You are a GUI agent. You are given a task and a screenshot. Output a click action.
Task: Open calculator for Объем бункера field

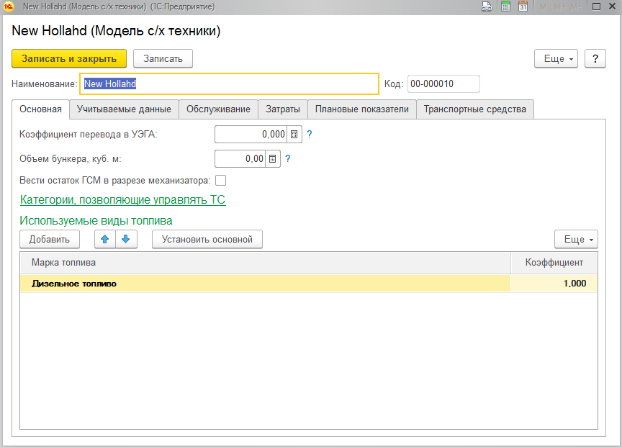(x=273, y=159)
